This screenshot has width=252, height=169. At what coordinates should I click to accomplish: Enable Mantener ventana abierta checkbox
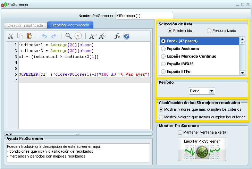pos(180,132)
